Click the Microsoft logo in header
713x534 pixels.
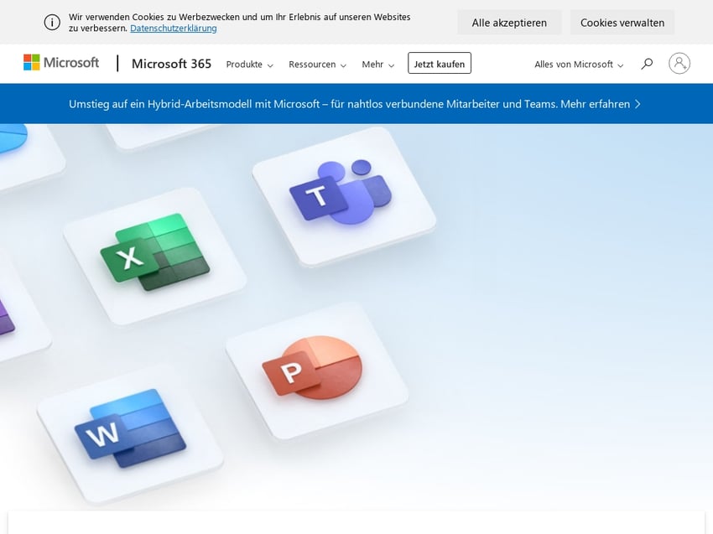point(61,63)
